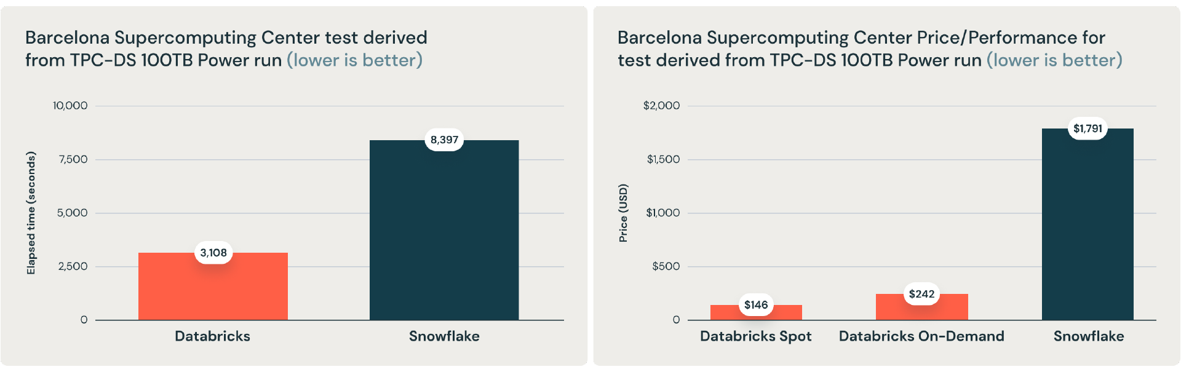Select the $2,000 y-axis tick label
The image size is (1181, 372).
pos(661,106)
